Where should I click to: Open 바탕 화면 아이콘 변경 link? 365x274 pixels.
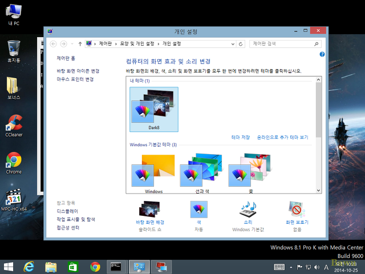(78, 71)
